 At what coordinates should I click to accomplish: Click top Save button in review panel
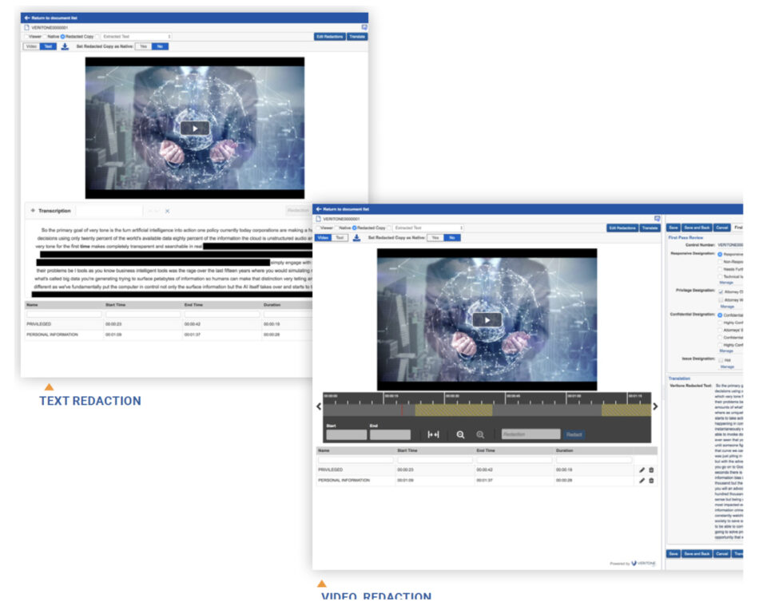(674, 228)
